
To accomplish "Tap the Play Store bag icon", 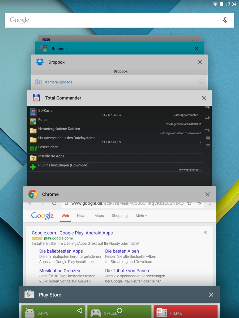I will point(29,294).
